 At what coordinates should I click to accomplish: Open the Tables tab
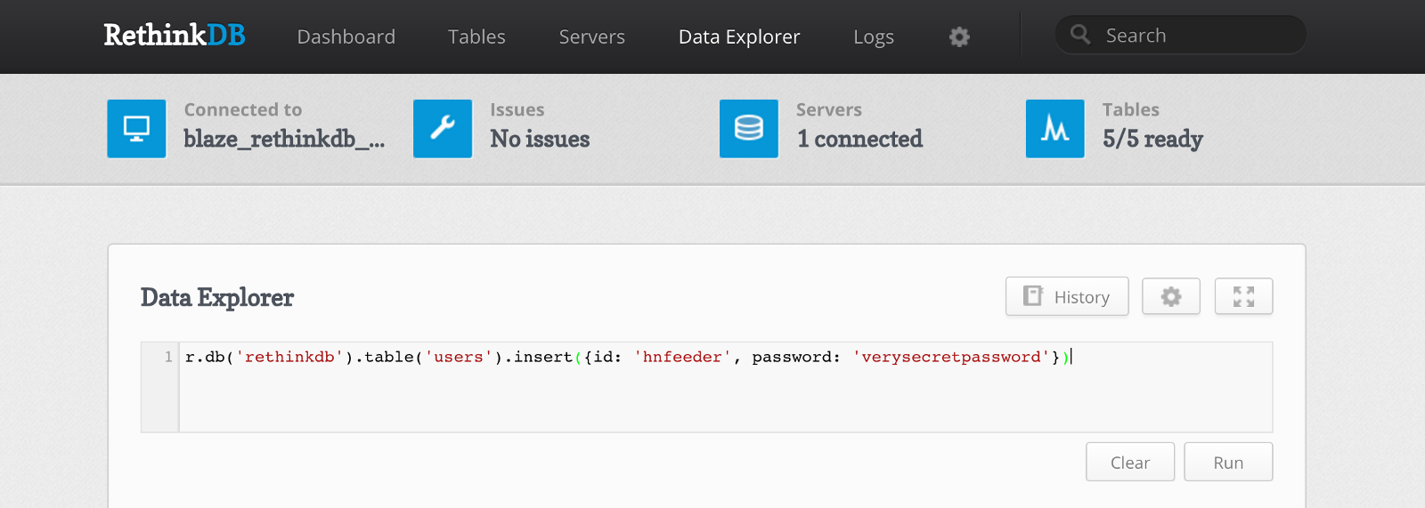click(476, 36)
